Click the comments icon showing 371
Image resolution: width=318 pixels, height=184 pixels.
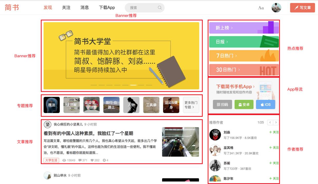tap(80, 160)
